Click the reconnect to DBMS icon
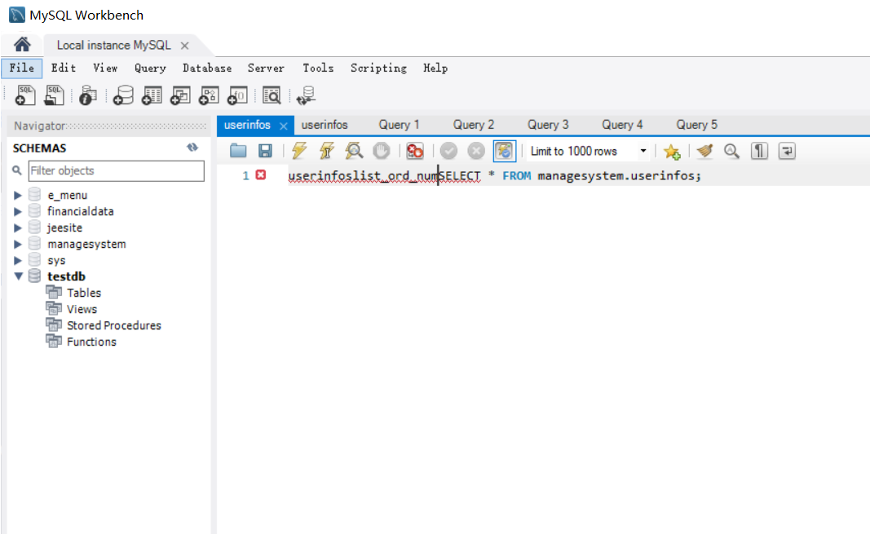Viewport: 870px width, 534px height. click(x=306, y=95)
